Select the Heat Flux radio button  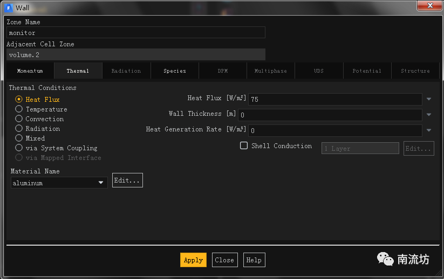pyautogui.click(x=19, y=99)
